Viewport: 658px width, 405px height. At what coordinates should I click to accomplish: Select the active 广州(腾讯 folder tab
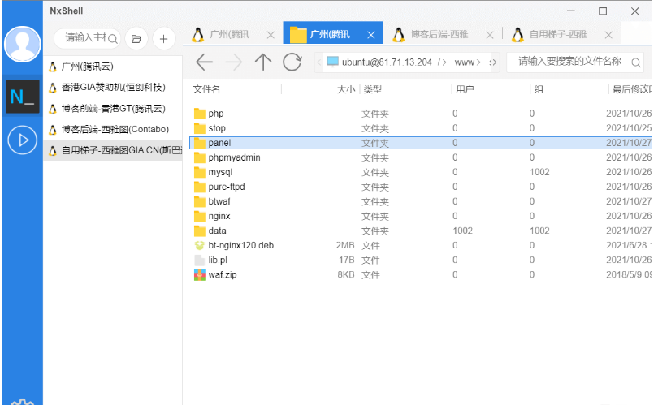(334, 33)
